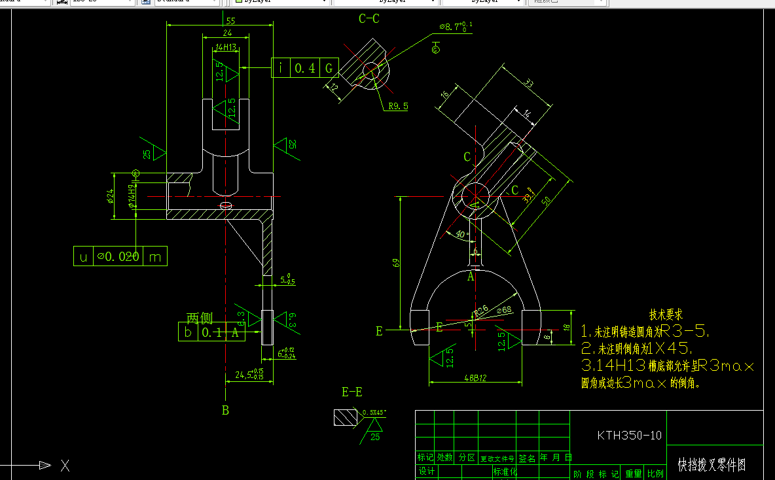
Task: Select technical note 3 about 14H13 slot
Action: pyautogui.click(x=667, y=366)
